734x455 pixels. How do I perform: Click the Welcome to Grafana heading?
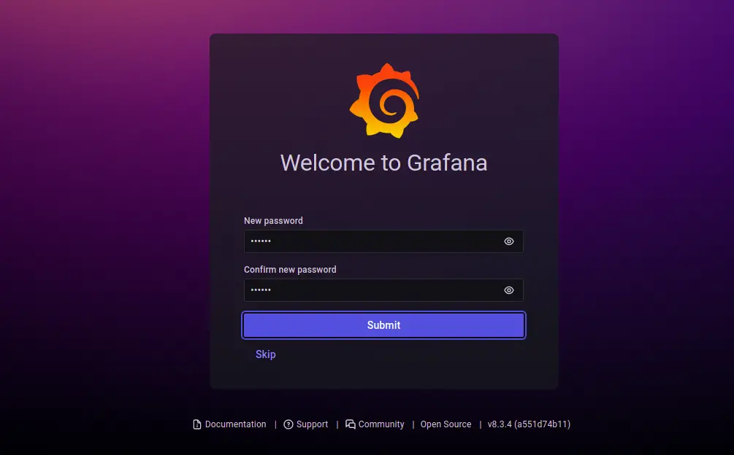(384, 163)
